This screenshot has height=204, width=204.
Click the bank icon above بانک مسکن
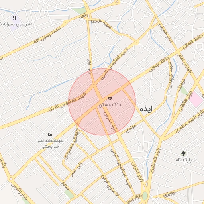110,98
